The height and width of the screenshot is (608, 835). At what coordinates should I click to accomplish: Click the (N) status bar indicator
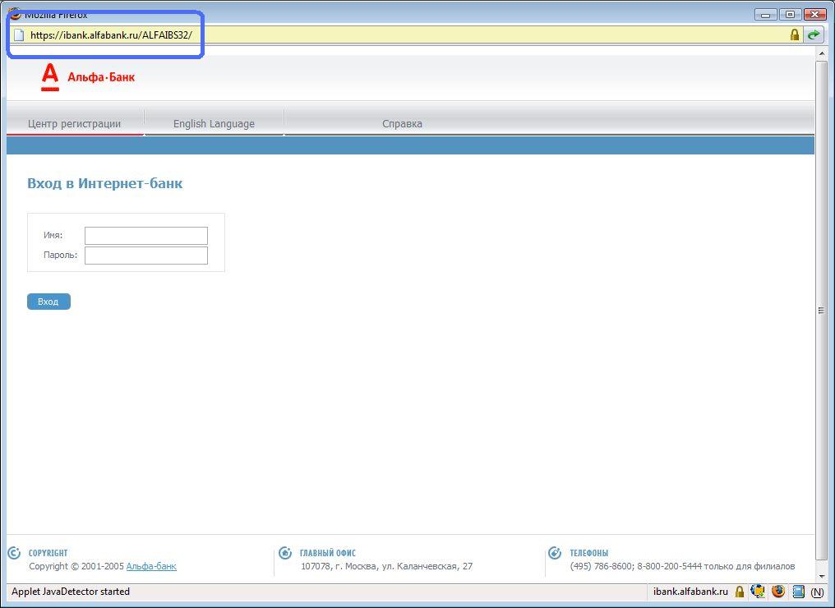817,592
